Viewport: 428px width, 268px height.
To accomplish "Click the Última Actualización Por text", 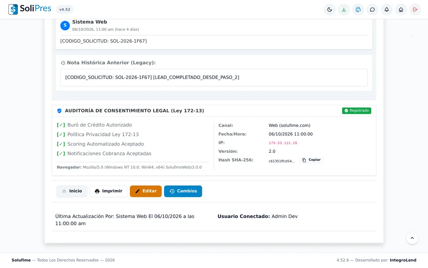I will point(125,220).
